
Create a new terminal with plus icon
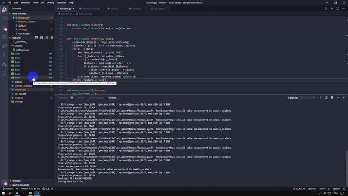pyautogui.click(x=320, y=97)
